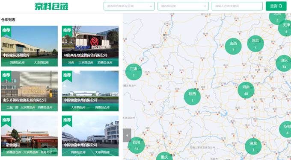Select the 陕西 1 map cluster
Image resolution: width=291 pixels, height=160 pixels.
pyautogui.click(x=192, y=97)
